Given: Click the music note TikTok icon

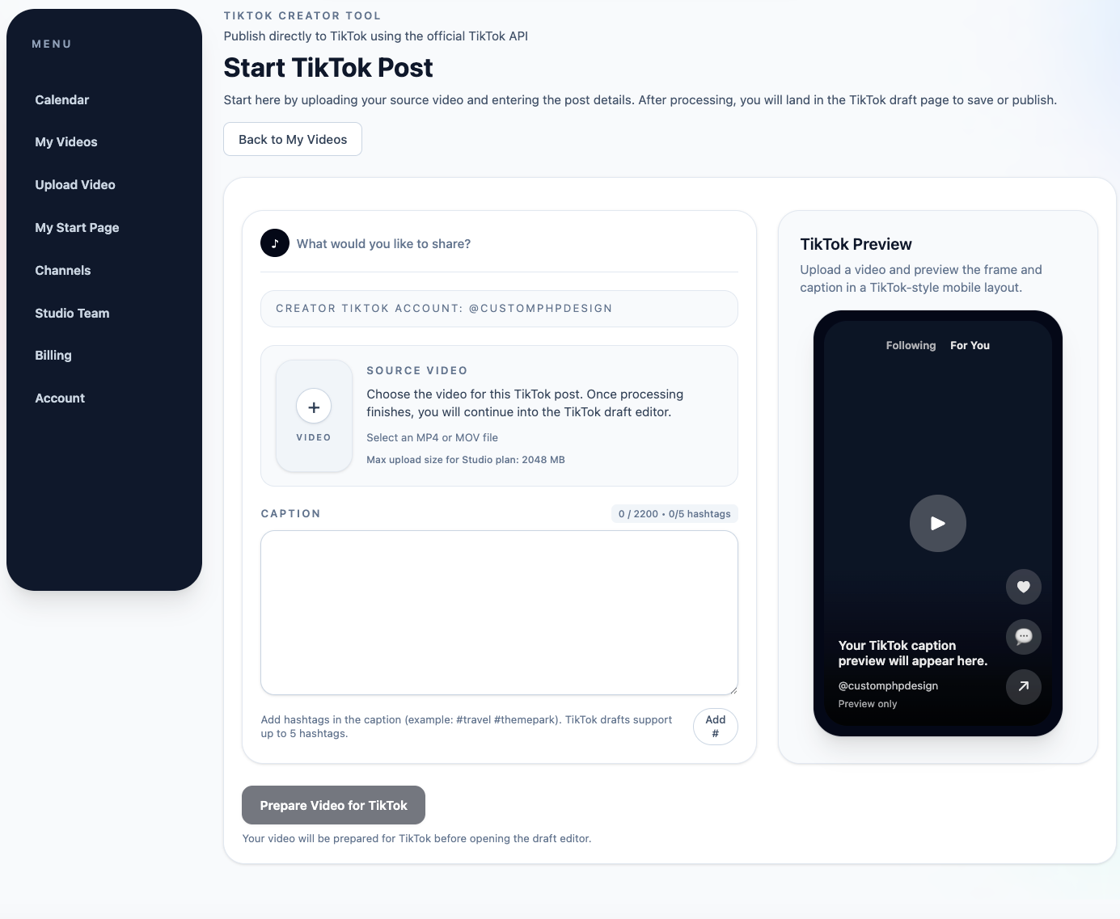Looking at the screenshot, I should click(x=275, y=242).
